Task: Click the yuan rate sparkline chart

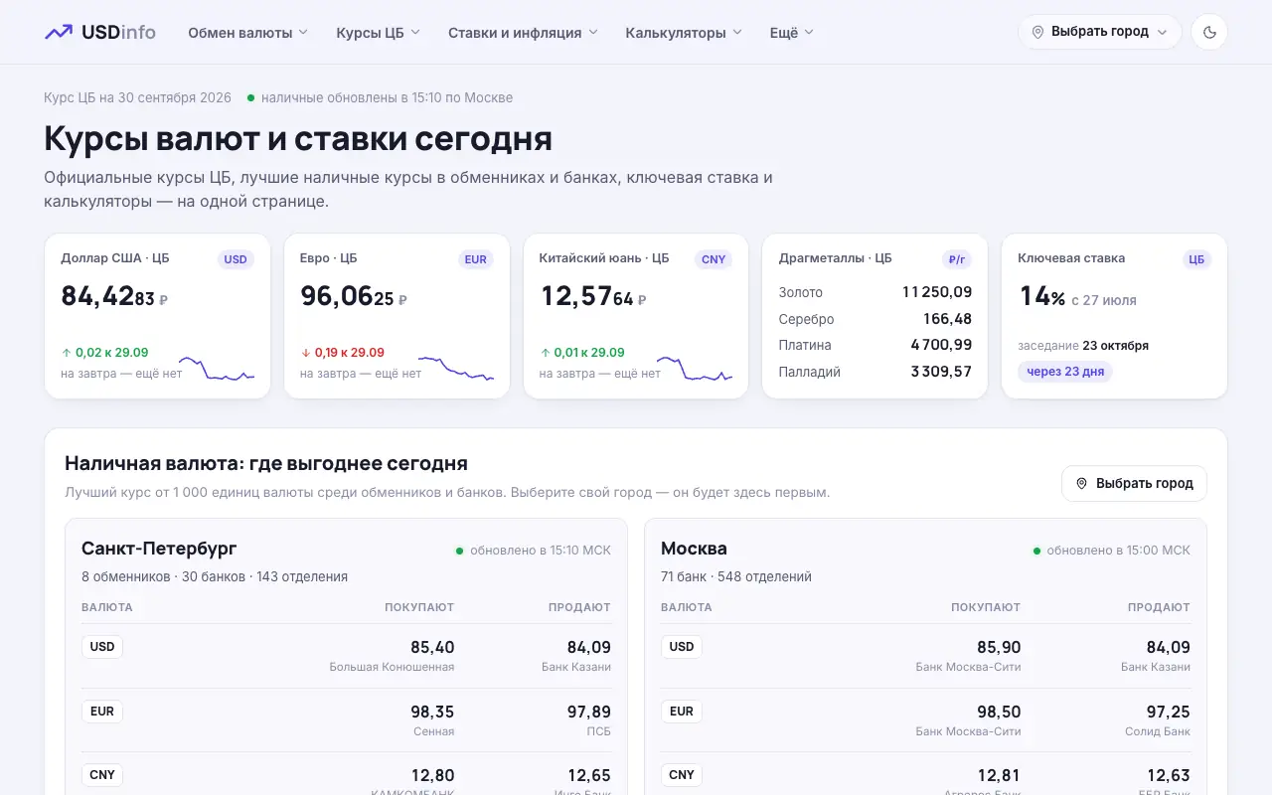Action: click(695, 369)
